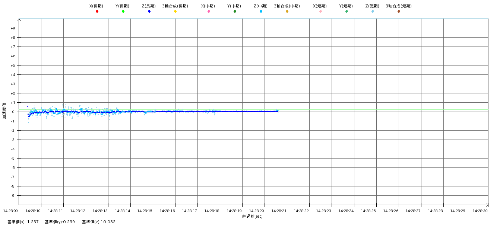Image resolution: width=503 pixels, height=227 pixels.
Task: Click the brown 3軸合成(短期) color dot
Action: point(399,12)
